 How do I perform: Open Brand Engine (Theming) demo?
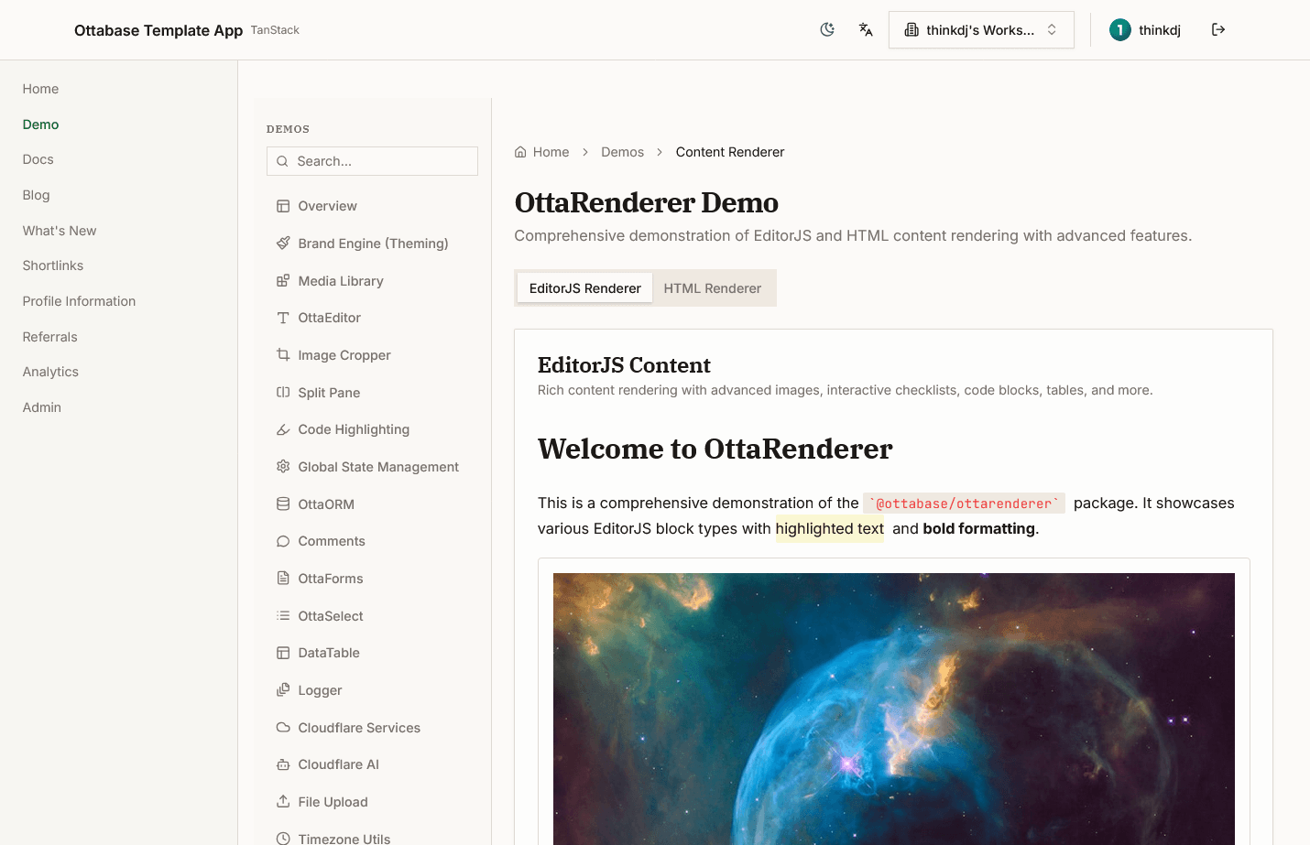coord(373,244)
